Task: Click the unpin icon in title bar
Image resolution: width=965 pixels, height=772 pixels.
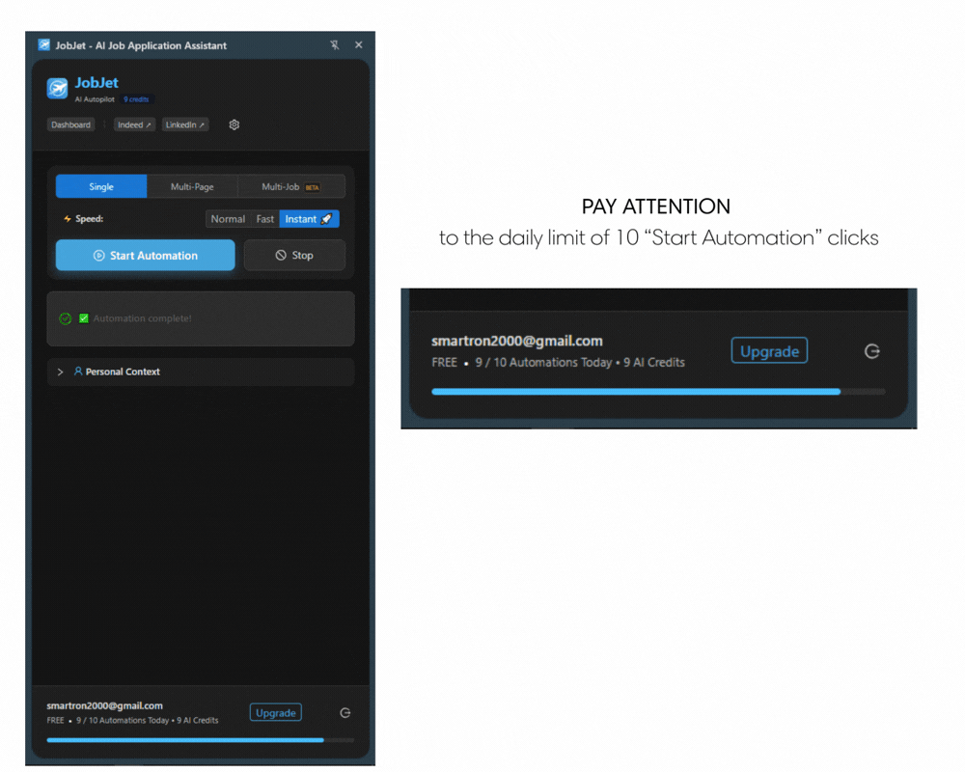Action: click(334, 45)
